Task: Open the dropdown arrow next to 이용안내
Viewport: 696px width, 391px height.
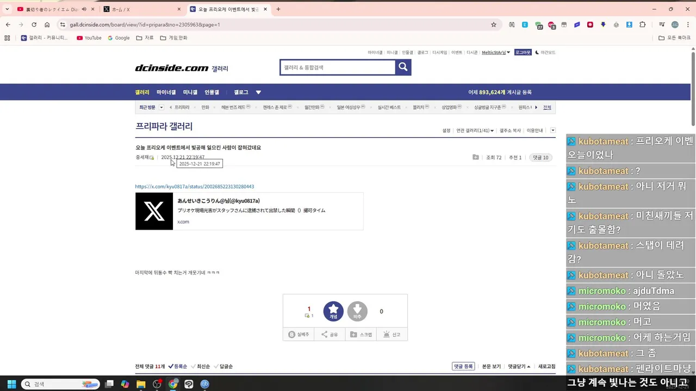Action: click(553, 130)
